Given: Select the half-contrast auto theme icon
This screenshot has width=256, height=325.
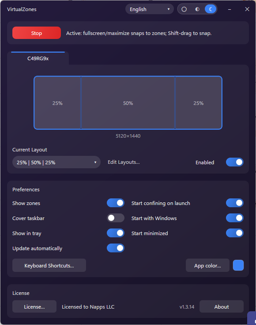Looking at the screenshot, I should (x=197, y=9).
